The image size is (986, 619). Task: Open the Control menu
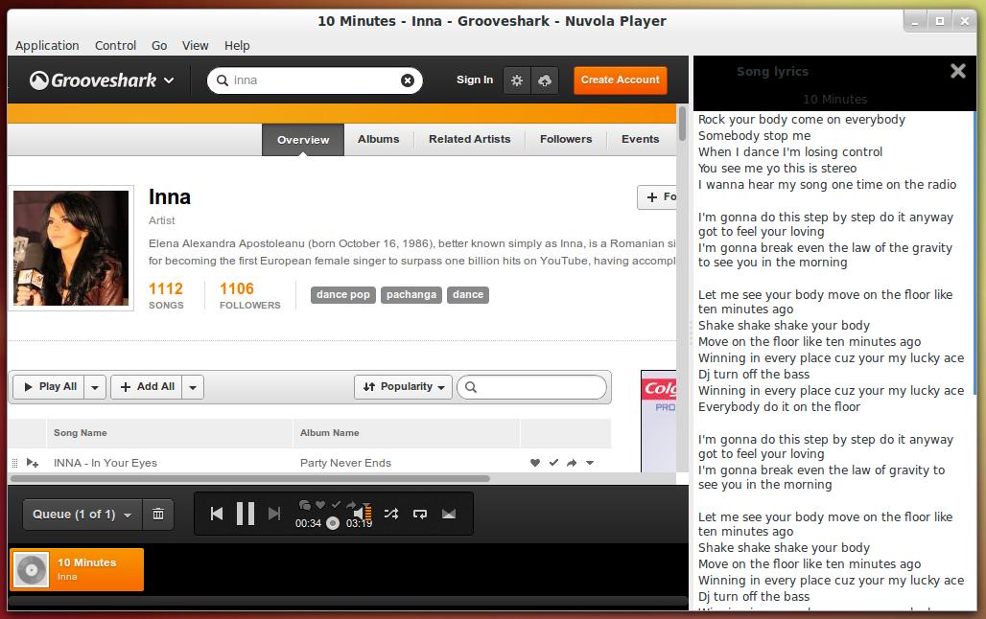(x=115, y=45)
